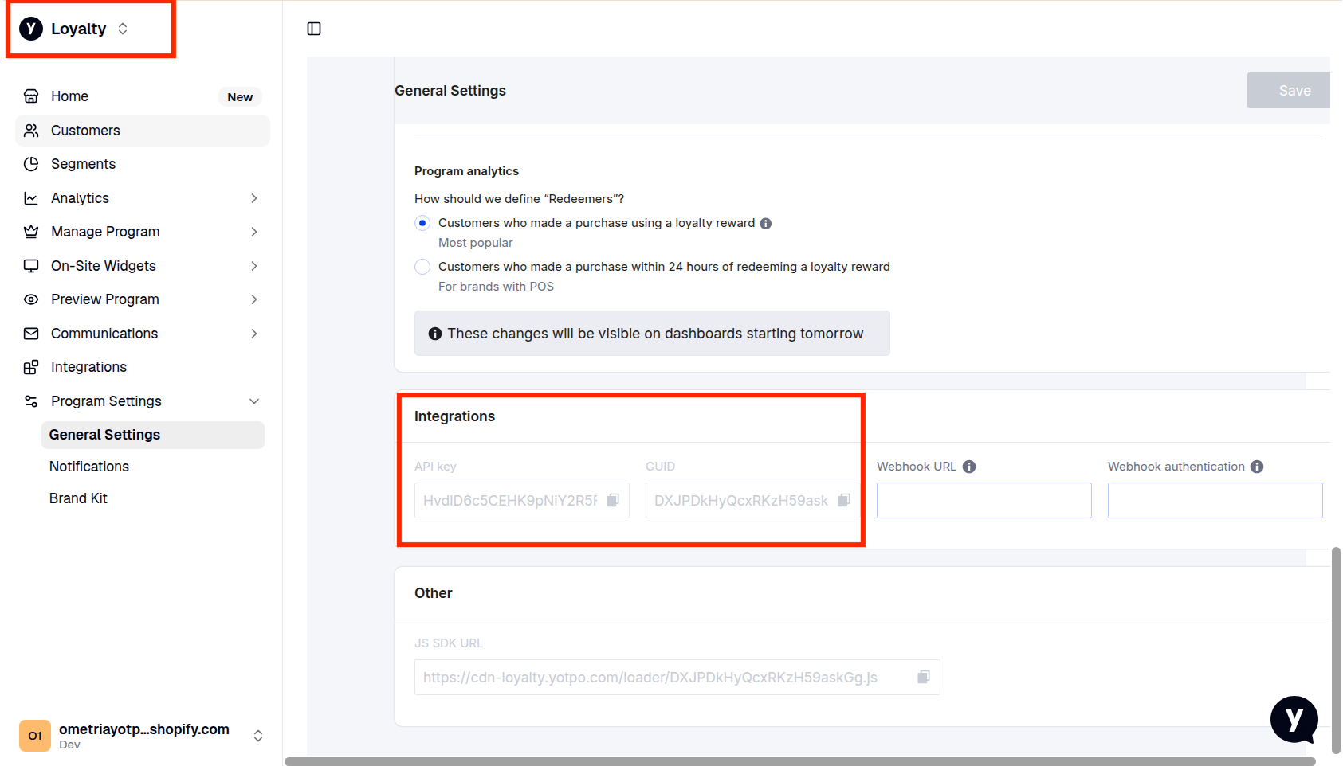Navigate to Segments
Image resolution: width=1343 pixels, height=766 pixels.
tap(143, 164)
